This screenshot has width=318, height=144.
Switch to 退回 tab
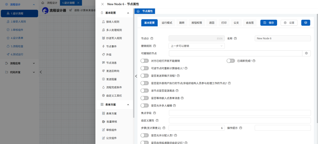(212, 23)
